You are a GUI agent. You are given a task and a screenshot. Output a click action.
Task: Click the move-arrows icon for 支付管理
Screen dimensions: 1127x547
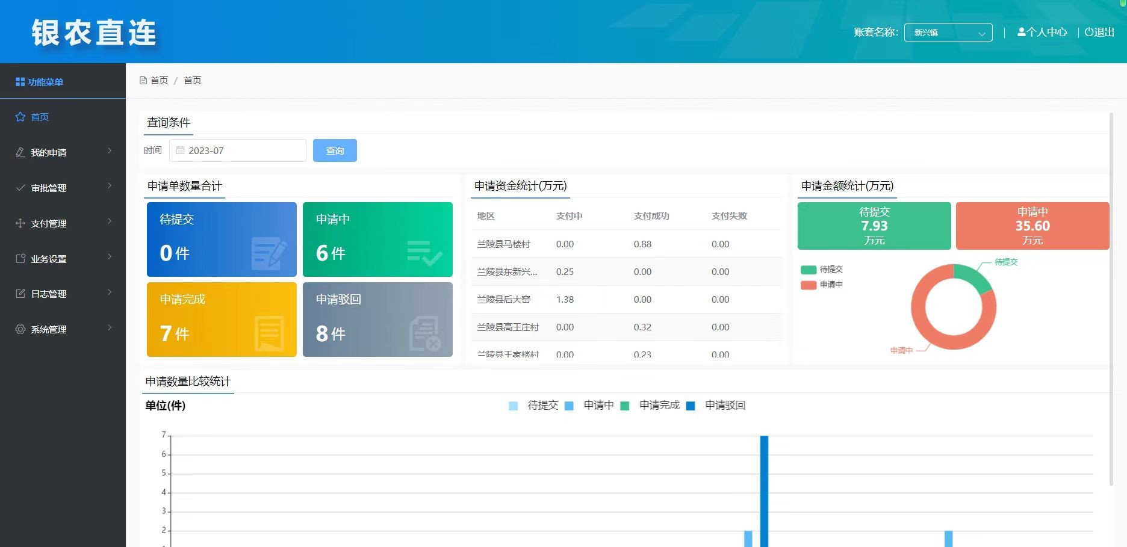[20, 223]
